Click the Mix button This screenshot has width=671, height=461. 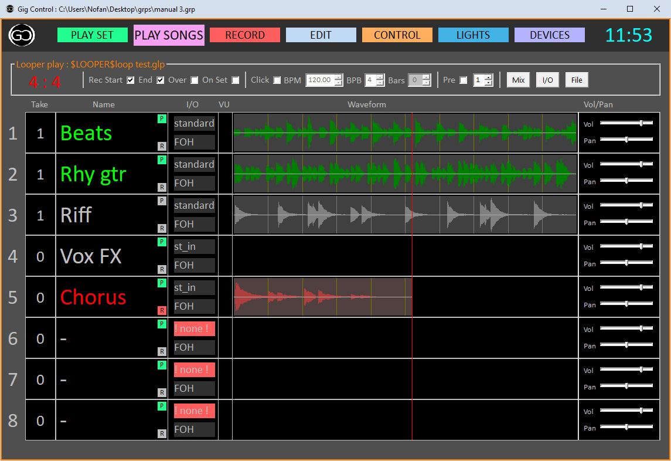click(x=518, y=80)
